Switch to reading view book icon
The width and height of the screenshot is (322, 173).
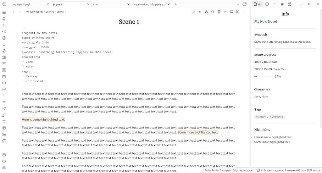[x=238, y=12]
